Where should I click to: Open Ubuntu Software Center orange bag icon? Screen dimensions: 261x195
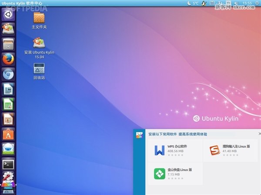[8, 134]
